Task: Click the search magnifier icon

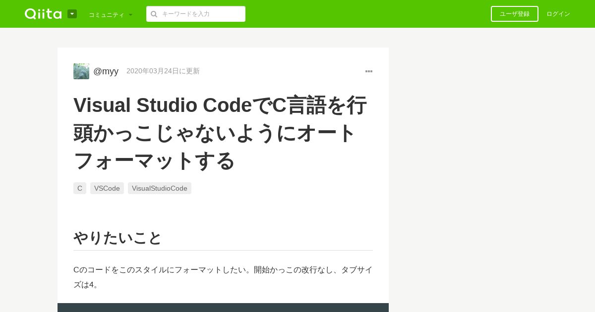Action: click(x=154, y=14)
